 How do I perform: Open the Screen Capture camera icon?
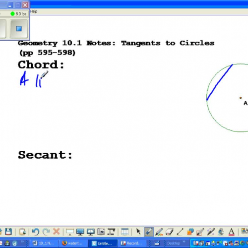click(x=101, y=232)
